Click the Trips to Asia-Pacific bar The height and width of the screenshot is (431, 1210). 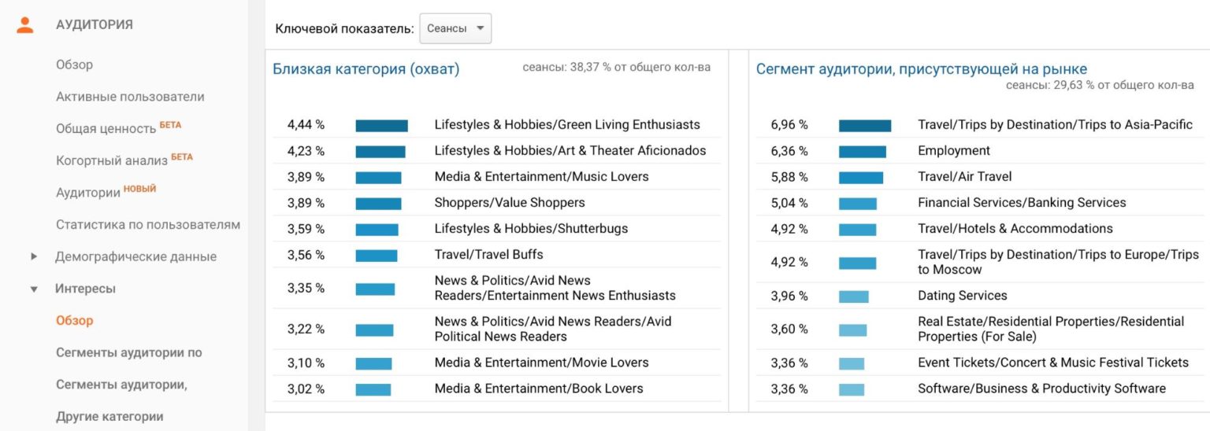pyautogui.click(x=864, y=125)
